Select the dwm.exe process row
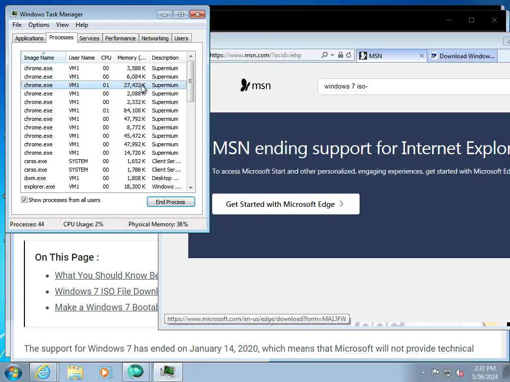 pos(104,178)
